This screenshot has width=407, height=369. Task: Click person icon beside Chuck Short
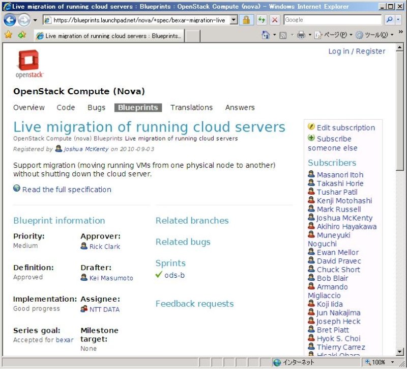coord(311,269)
